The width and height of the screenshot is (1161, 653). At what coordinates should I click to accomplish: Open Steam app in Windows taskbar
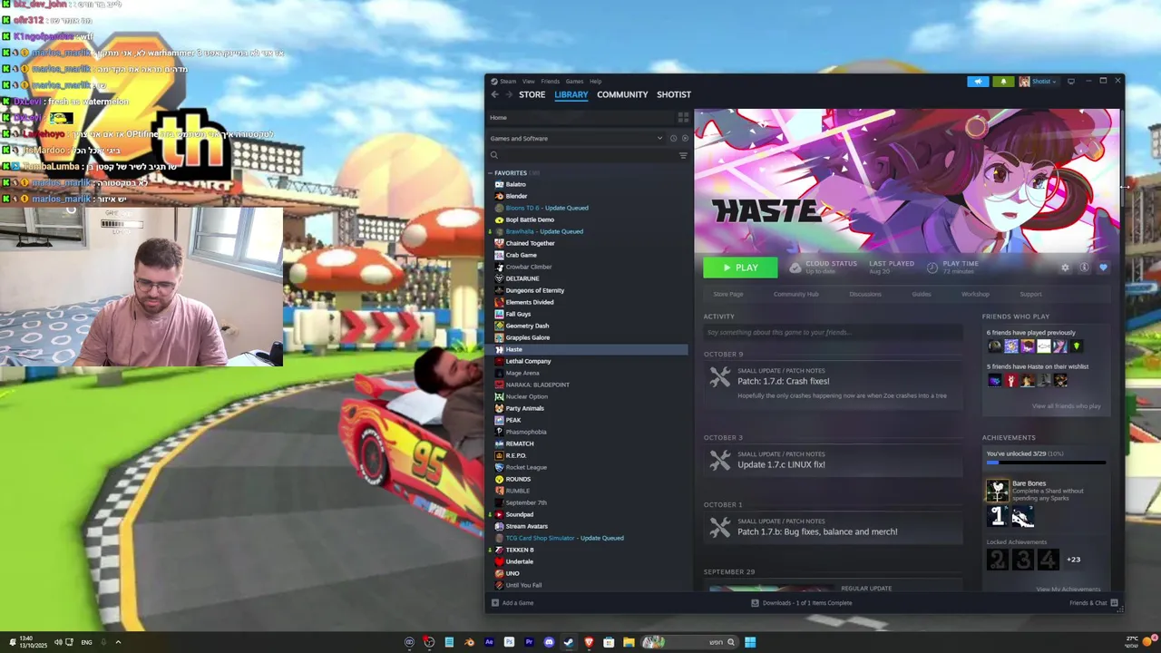569,642
